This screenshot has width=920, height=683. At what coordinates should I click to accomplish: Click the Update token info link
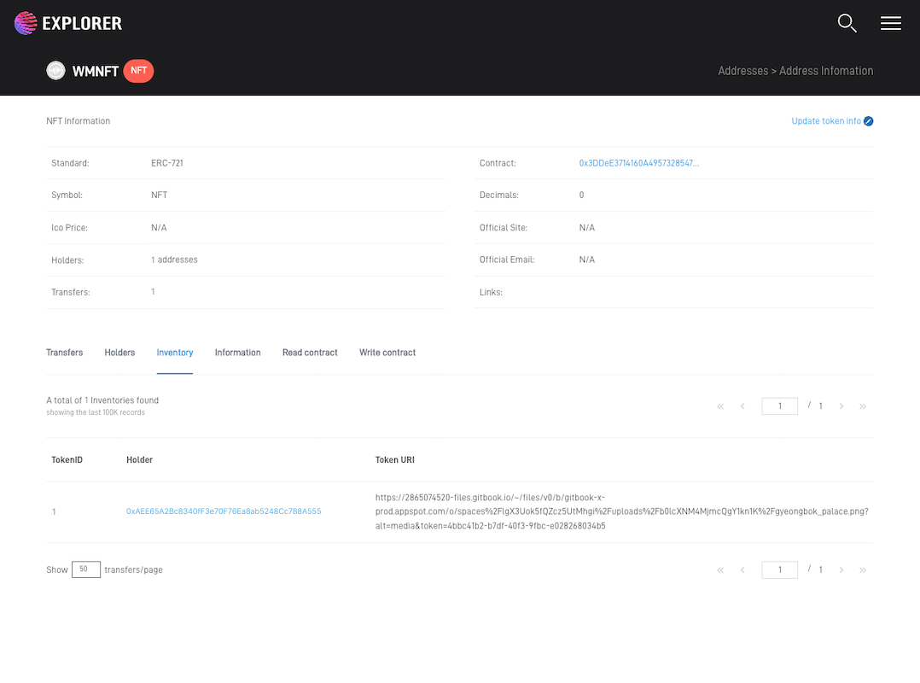(826, 121)
